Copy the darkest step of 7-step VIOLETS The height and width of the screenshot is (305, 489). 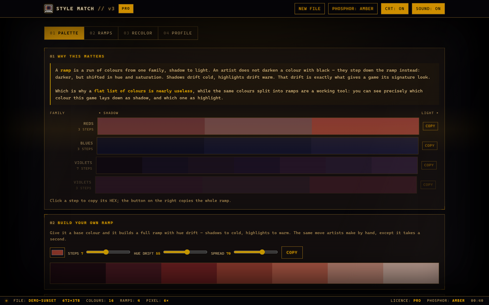[119, 165]
